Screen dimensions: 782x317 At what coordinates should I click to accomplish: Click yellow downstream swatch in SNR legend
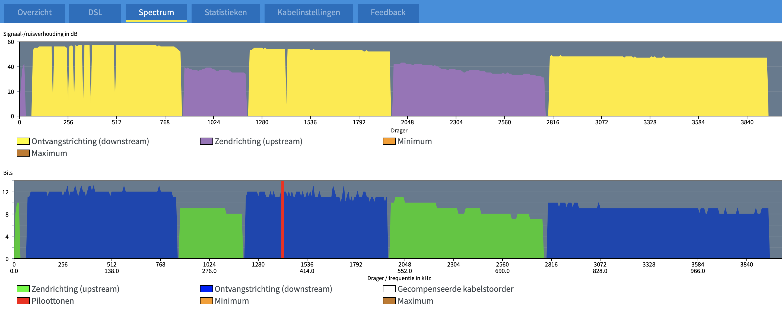pyautogui.click(x=23, y=141)
